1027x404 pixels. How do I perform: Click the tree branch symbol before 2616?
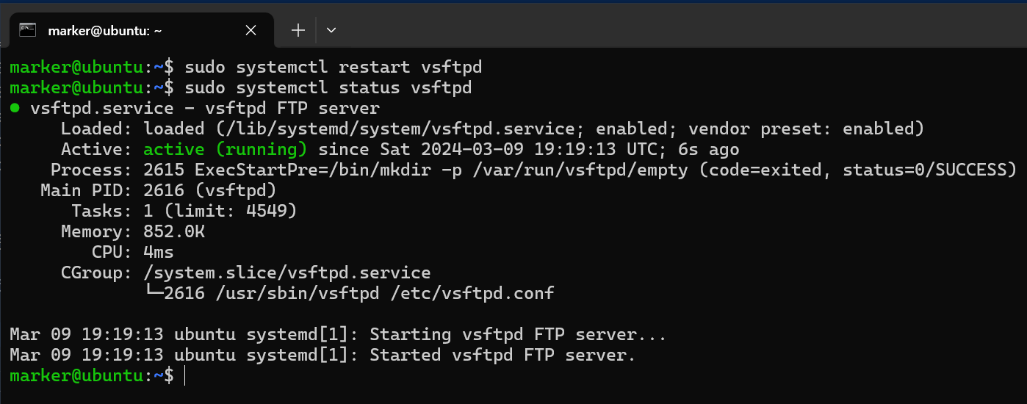point(154,294)
